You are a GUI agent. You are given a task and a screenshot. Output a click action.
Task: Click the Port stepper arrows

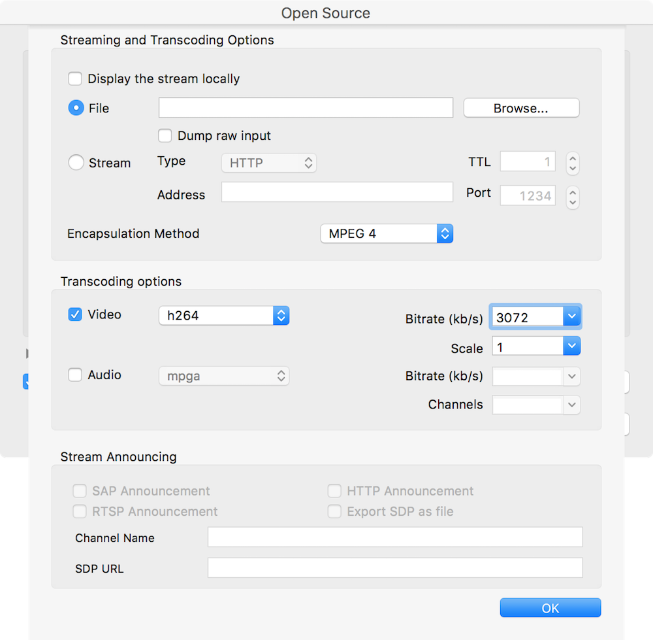[x=573, y=197]
